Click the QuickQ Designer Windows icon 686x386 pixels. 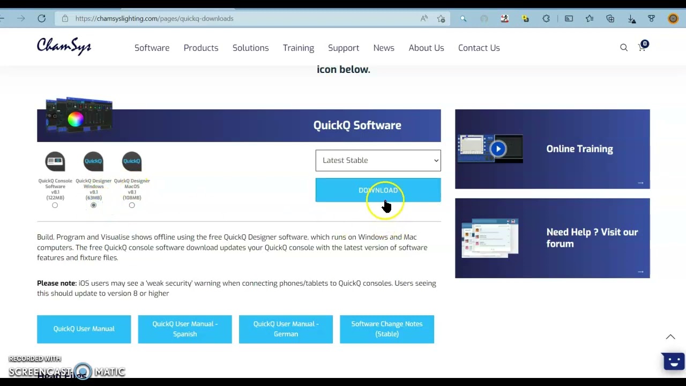pos(93,161)
